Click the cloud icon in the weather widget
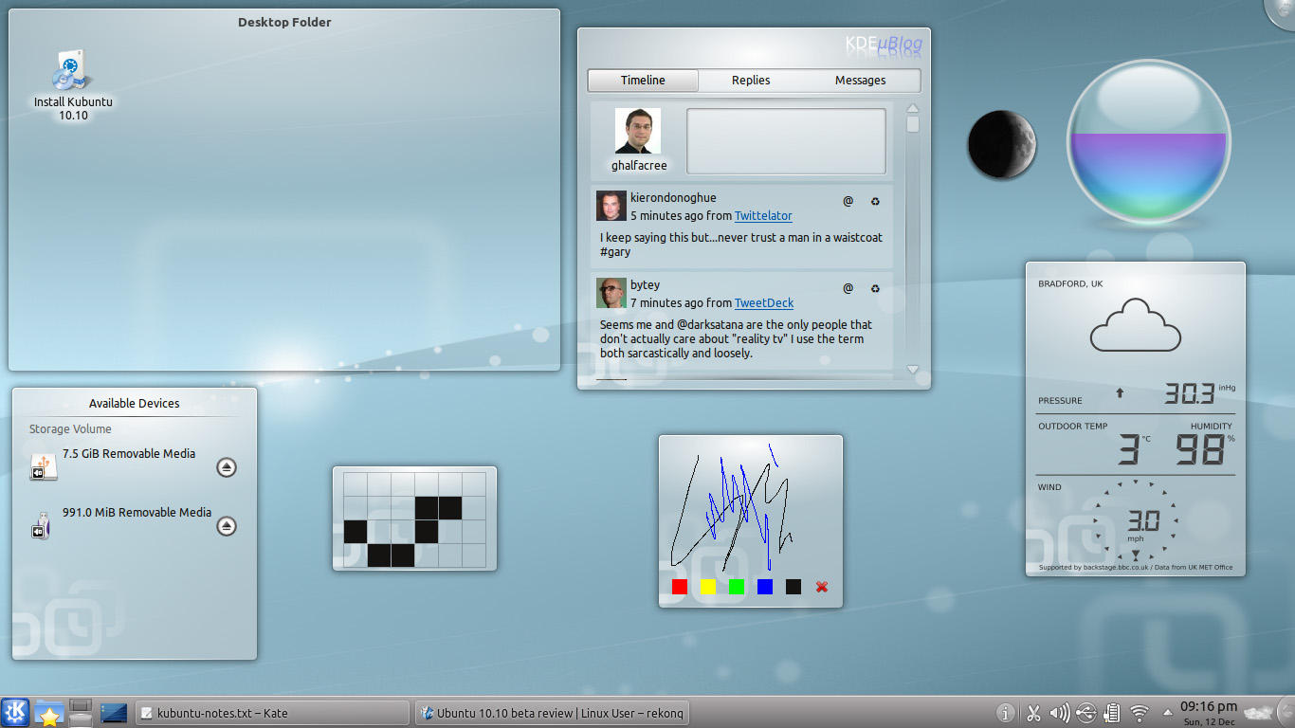The image size is (1295, 728). [x=1136, y=325]
